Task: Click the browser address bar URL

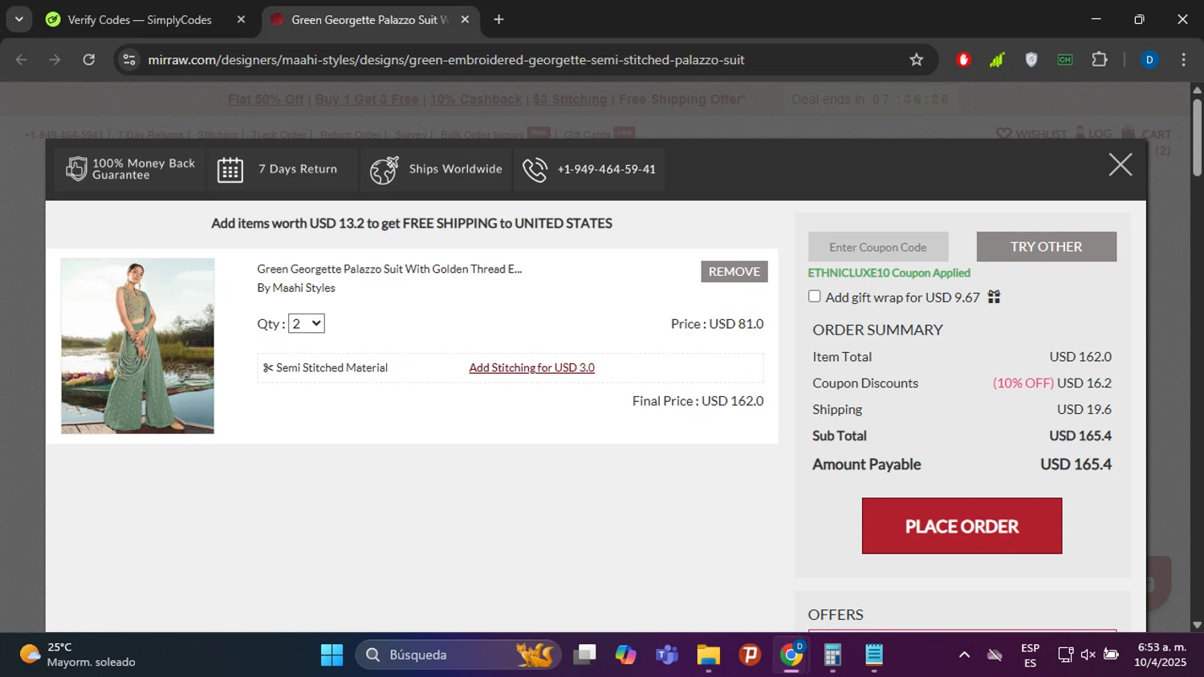Action: click(x=445, y=59)
